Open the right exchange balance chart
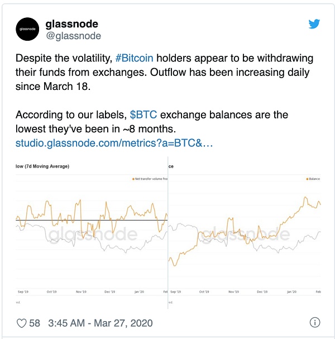 coord(245,233)
